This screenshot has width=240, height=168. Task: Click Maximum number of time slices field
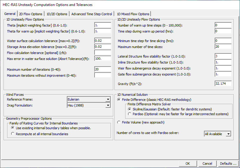point(223,47)
